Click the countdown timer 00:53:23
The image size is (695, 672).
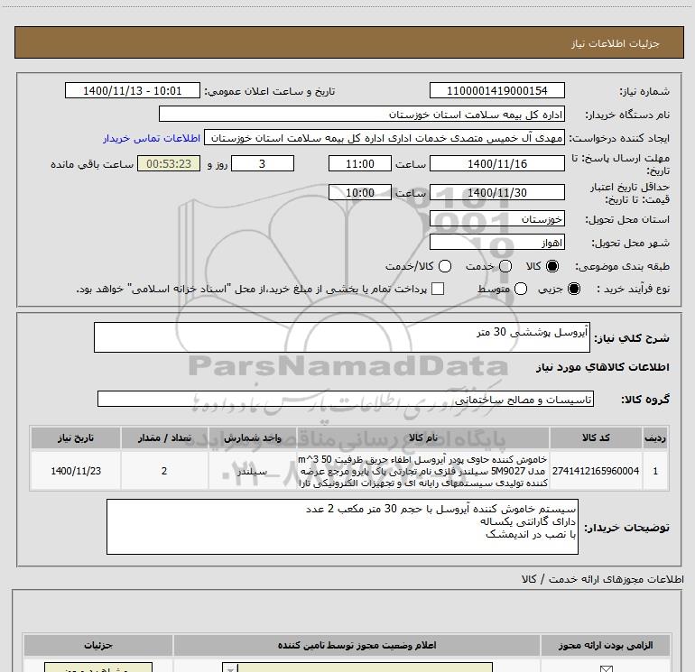tap(169, 163)
